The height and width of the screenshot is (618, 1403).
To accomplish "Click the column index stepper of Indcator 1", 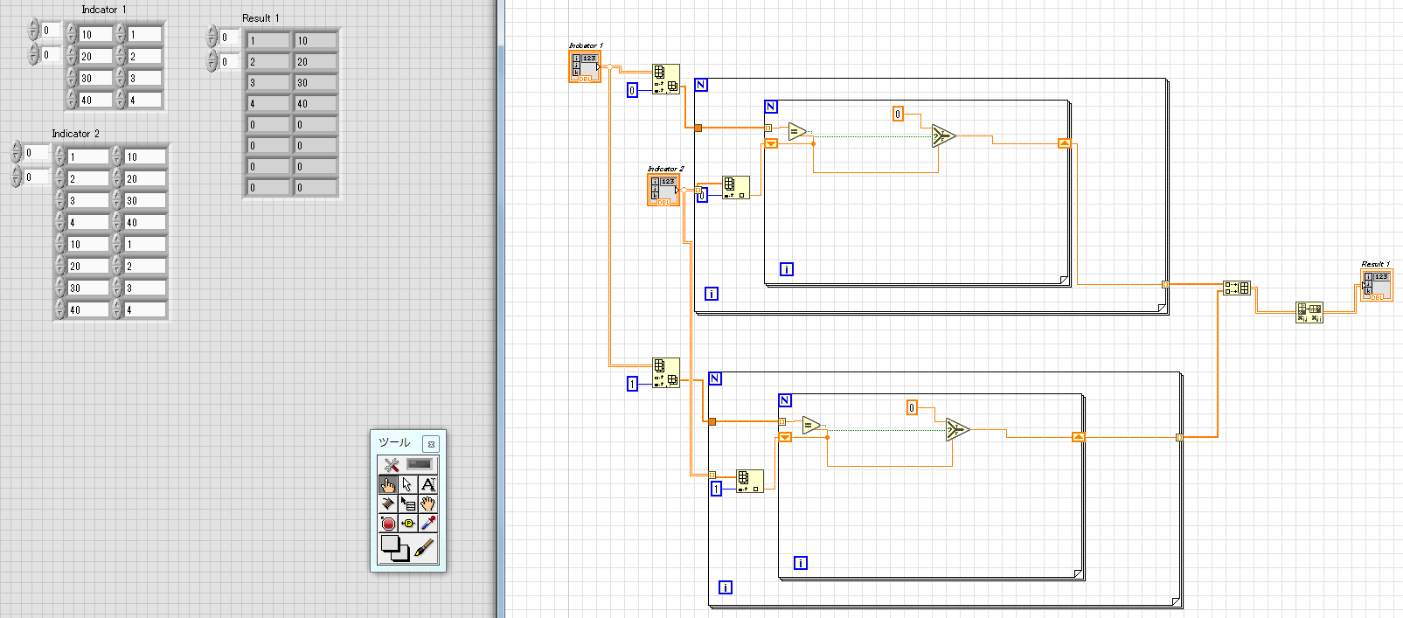I will tap(33, 55).
